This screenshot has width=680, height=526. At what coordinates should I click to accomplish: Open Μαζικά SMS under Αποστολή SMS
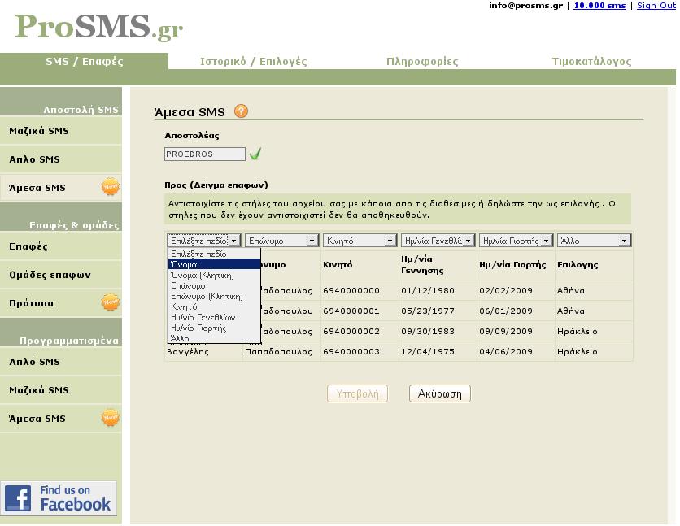[61, 130]
